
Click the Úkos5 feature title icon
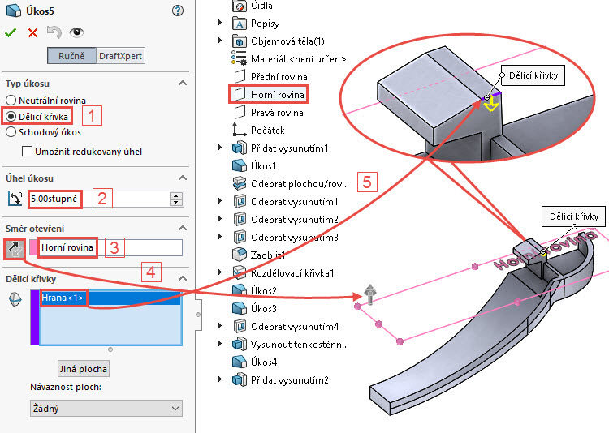(x=14, y=11)
